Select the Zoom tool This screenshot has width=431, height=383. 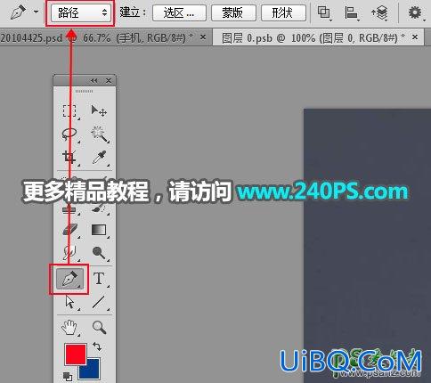tap(99, 328)
